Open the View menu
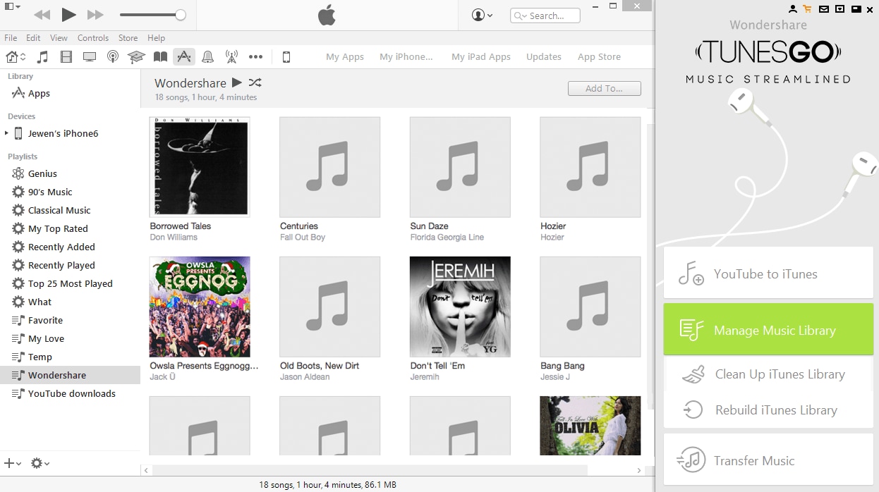The width and height of the screenshot is (879, 492). coord(59,37)
